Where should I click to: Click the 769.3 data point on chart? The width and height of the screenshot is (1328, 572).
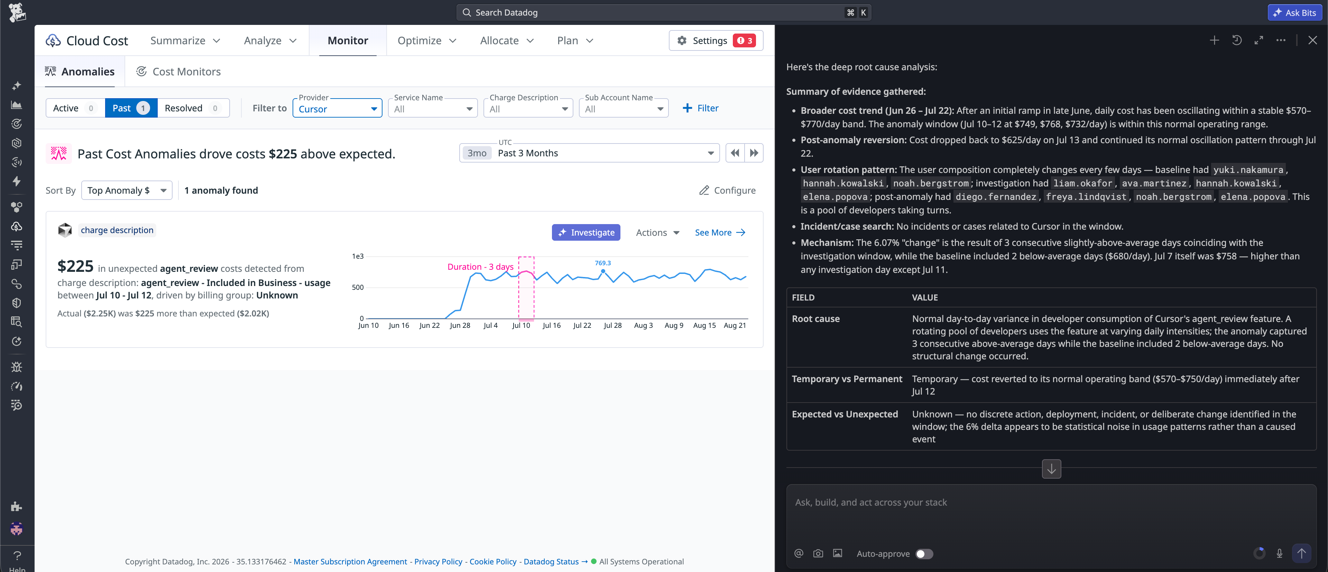coord(603,271)
